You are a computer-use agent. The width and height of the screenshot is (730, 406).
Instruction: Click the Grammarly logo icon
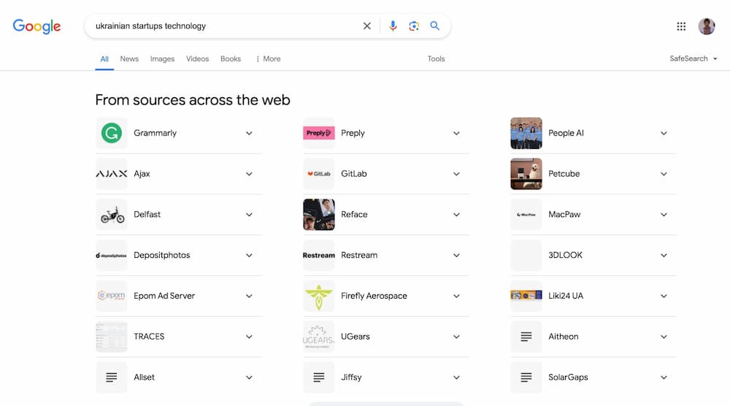112,133
